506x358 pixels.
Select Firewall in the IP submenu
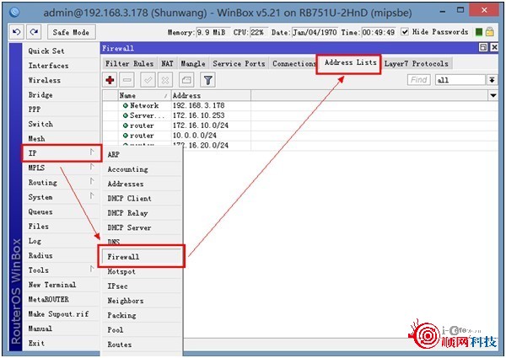point(142,257)
